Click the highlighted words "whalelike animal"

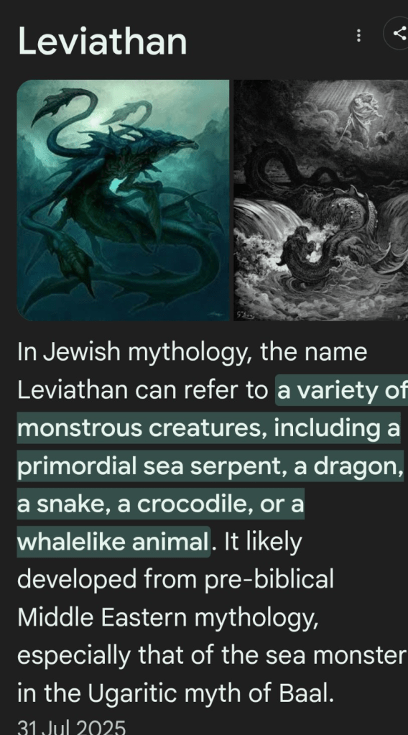pyautogui.click(x=113, y=542)
